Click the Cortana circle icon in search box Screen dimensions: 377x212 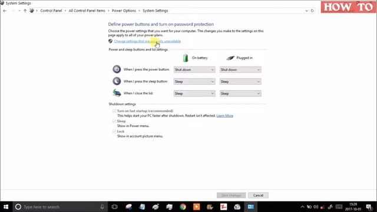18,207
